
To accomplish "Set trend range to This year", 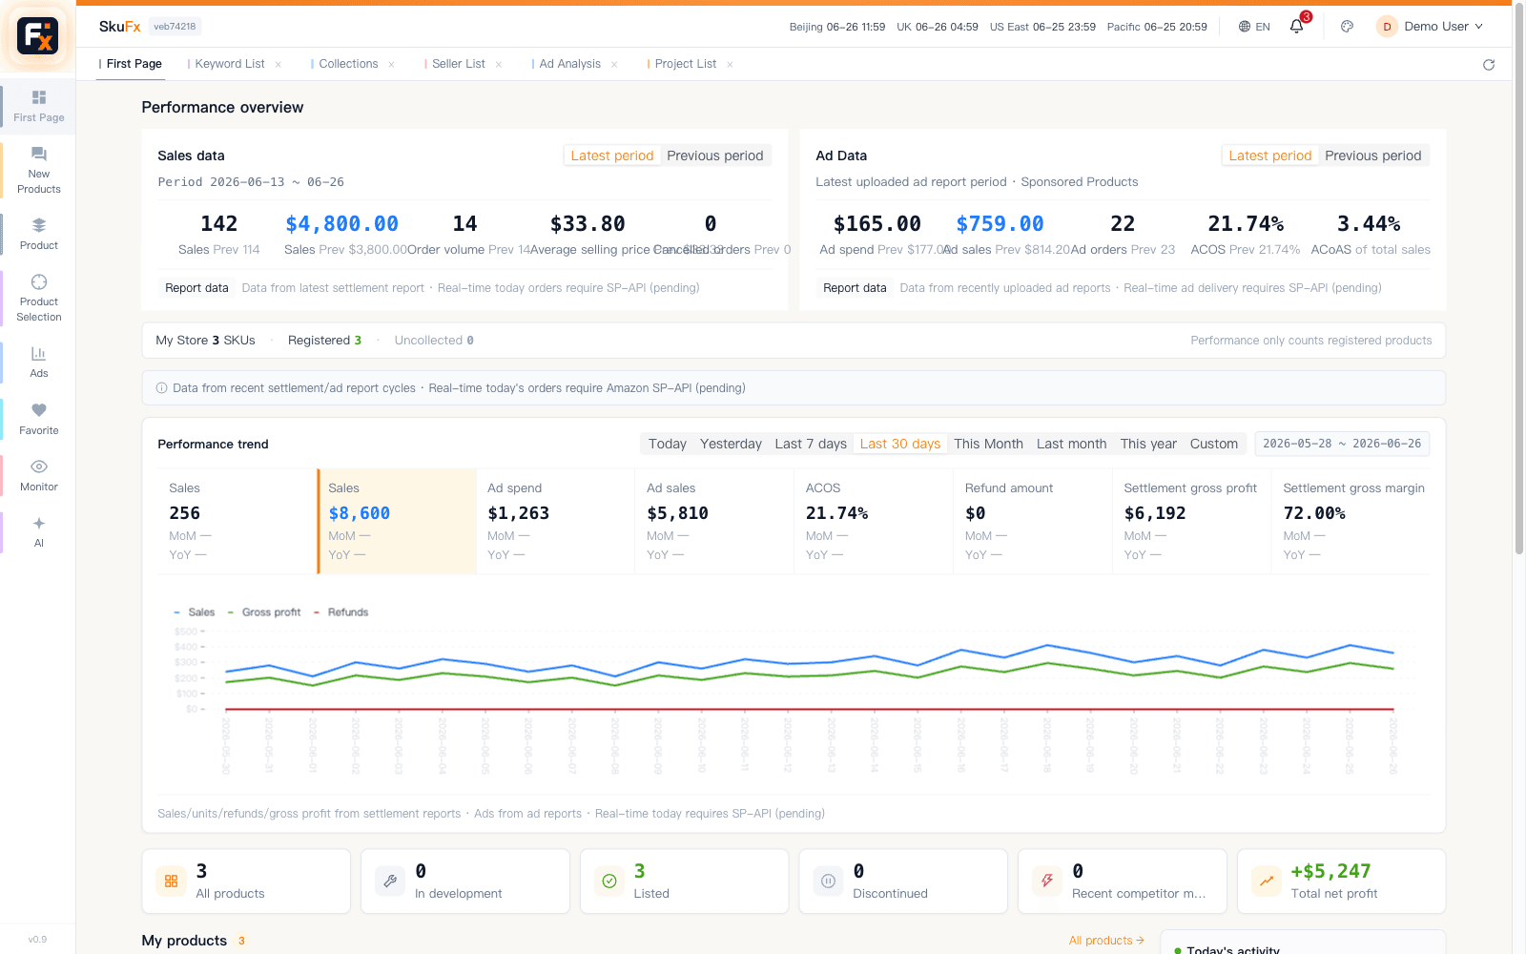I will click(x=1148, y=444).
